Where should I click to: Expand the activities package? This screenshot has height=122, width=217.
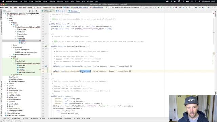(x=16, y=29)
